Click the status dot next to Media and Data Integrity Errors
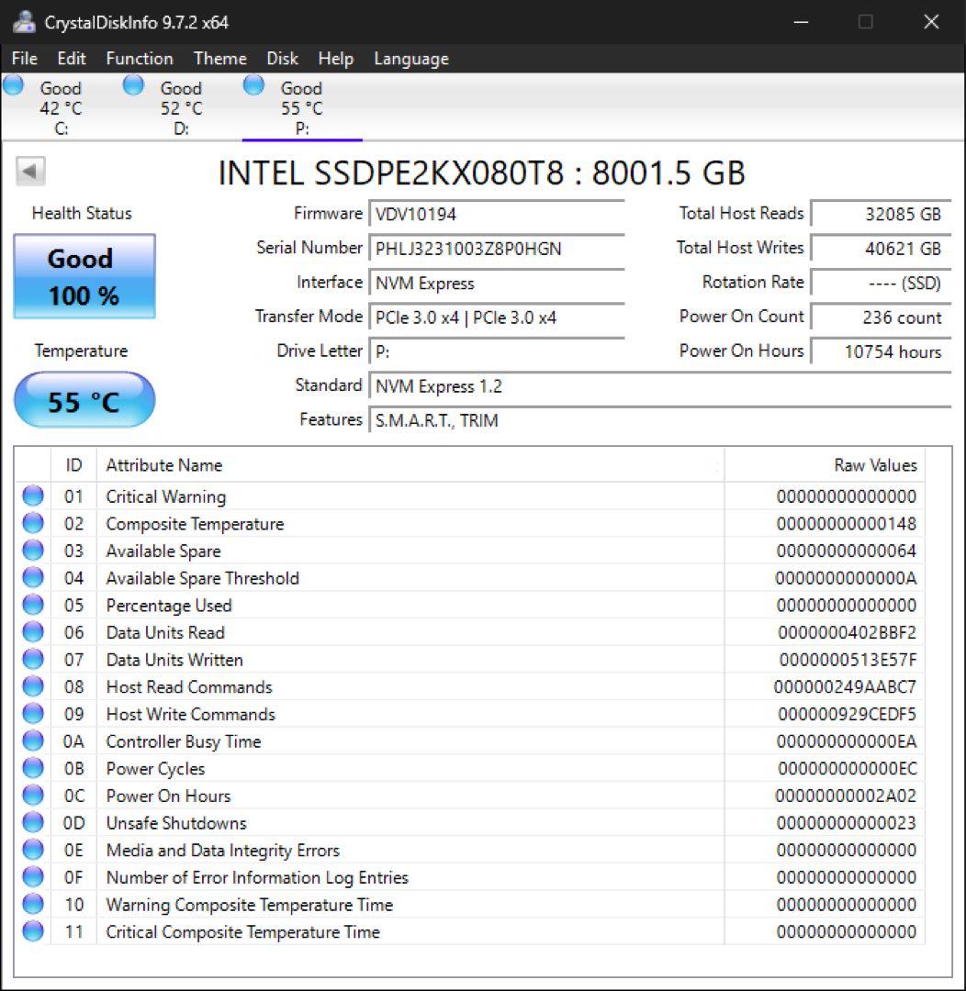 (32, 851)
